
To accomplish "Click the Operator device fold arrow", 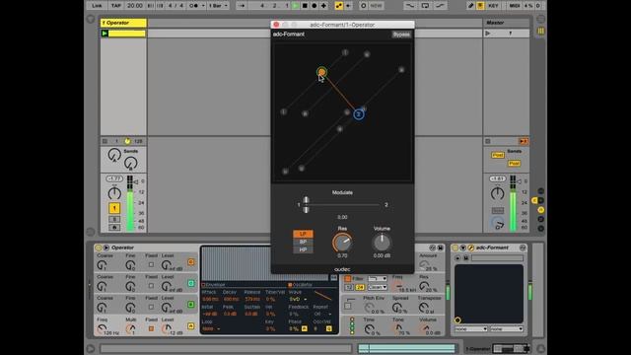I will [x=106, y=248].
